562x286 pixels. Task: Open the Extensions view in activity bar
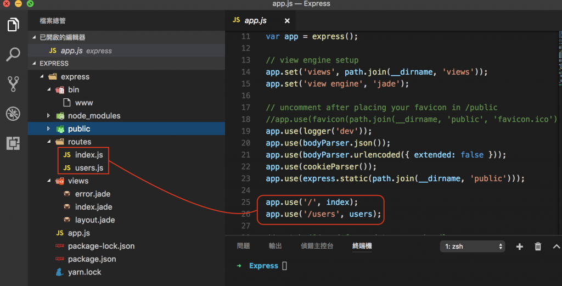pyautogui.click(x=13, y=143)
